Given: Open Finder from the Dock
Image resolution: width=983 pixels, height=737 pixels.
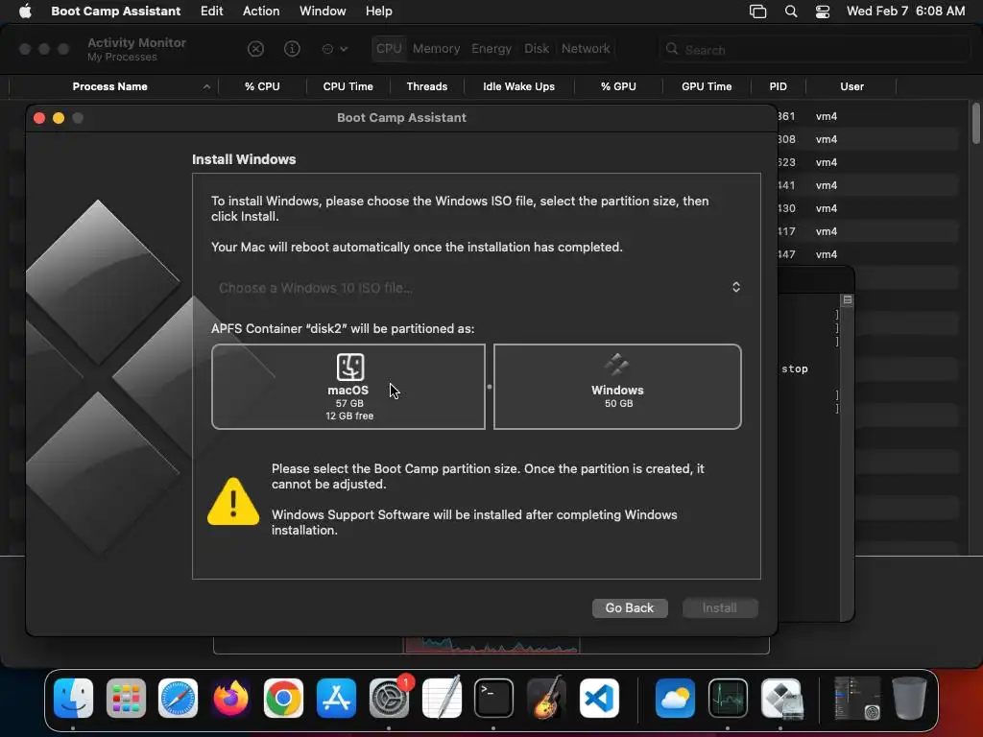Looking at the screenshot, I should click(73, 698).
